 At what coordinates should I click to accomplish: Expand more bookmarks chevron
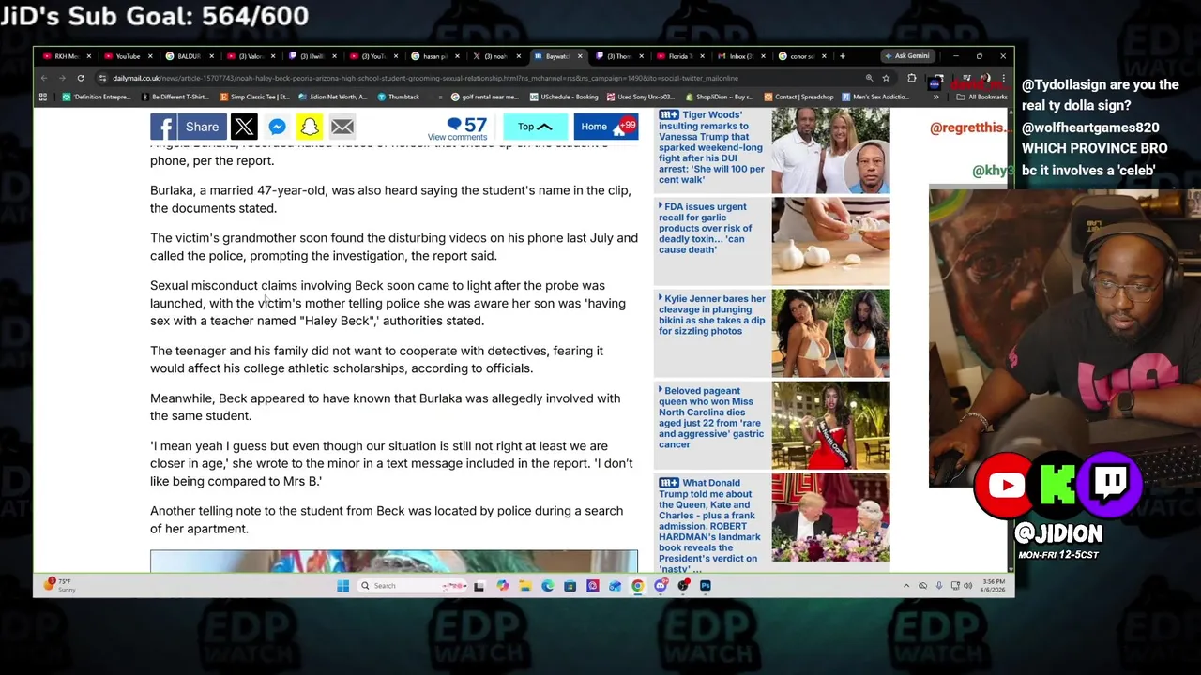[935, 97]
